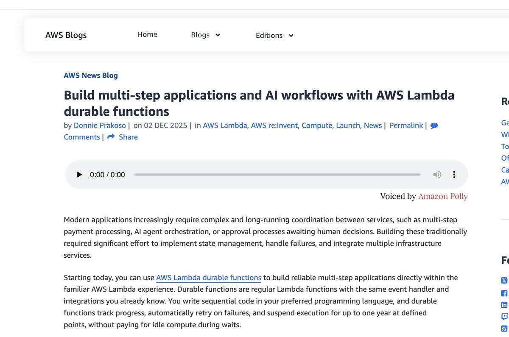Open the Amazon Polly link
The image size is (509, 337).
pyautogui.click(x=443, y=196)
